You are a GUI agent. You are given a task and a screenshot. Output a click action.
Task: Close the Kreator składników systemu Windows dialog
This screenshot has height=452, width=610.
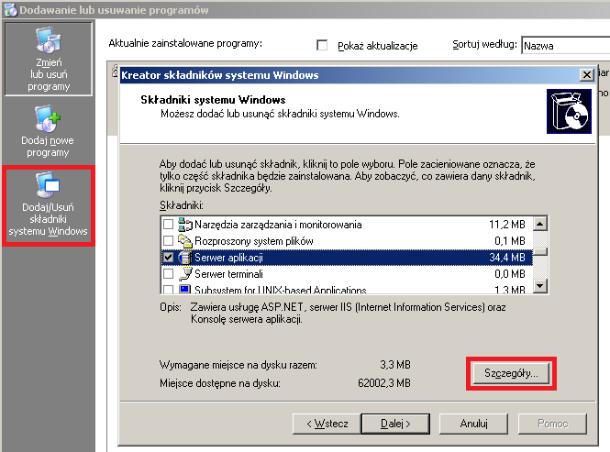pos(586,74)
